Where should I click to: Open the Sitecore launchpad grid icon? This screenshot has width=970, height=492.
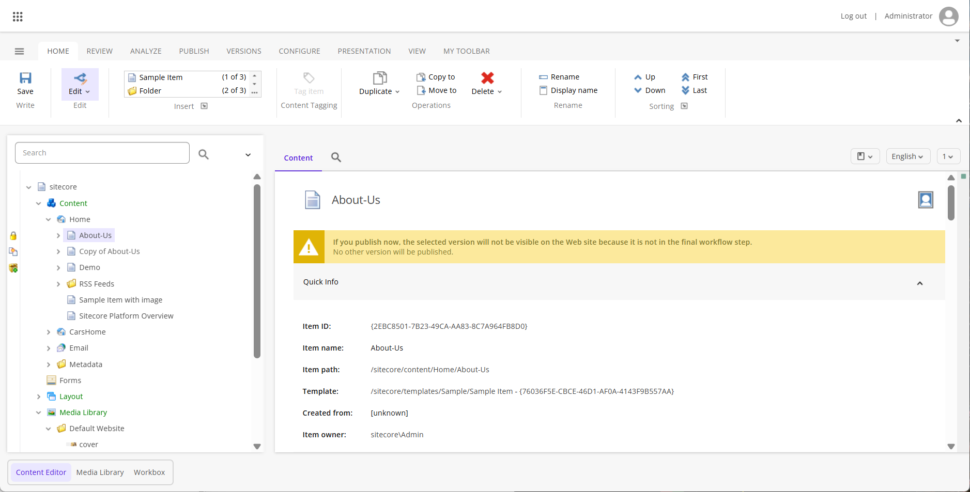[18, 17]
